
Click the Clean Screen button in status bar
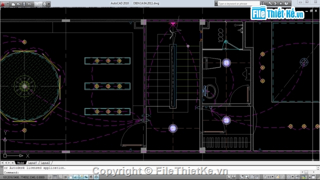[x=313, y=176]
